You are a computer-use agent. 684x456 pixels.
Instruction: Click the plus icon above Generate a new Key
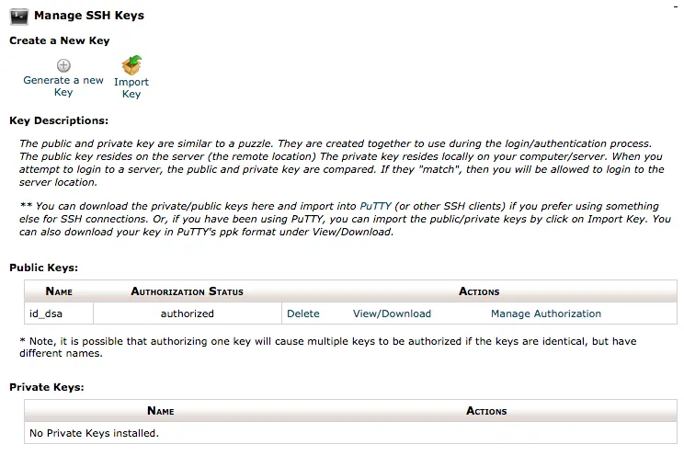pos(63,65)
